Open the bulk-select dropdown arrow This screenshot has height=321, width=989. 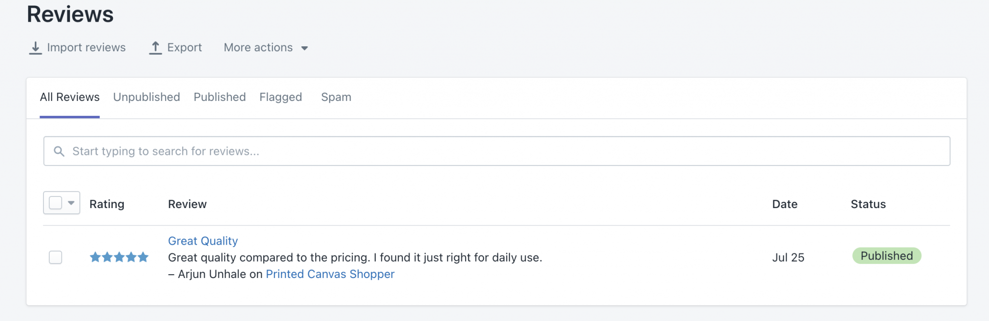(71, 203)
